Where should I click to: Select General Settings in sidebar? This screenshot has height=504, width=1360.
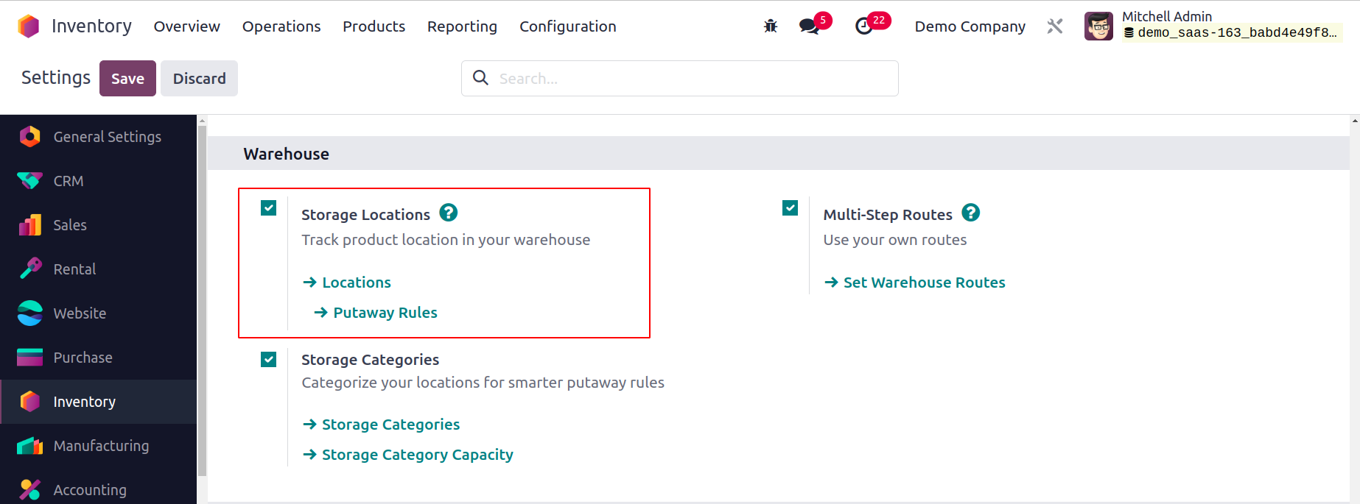(x=99, y=137)
